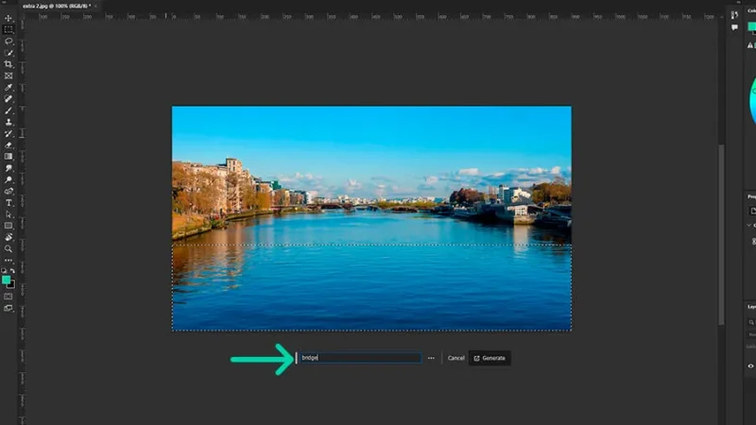This screenshot has height=425, width=756.
Task: Click the out-of-gamut warning icon
Action: coord(749,45)
